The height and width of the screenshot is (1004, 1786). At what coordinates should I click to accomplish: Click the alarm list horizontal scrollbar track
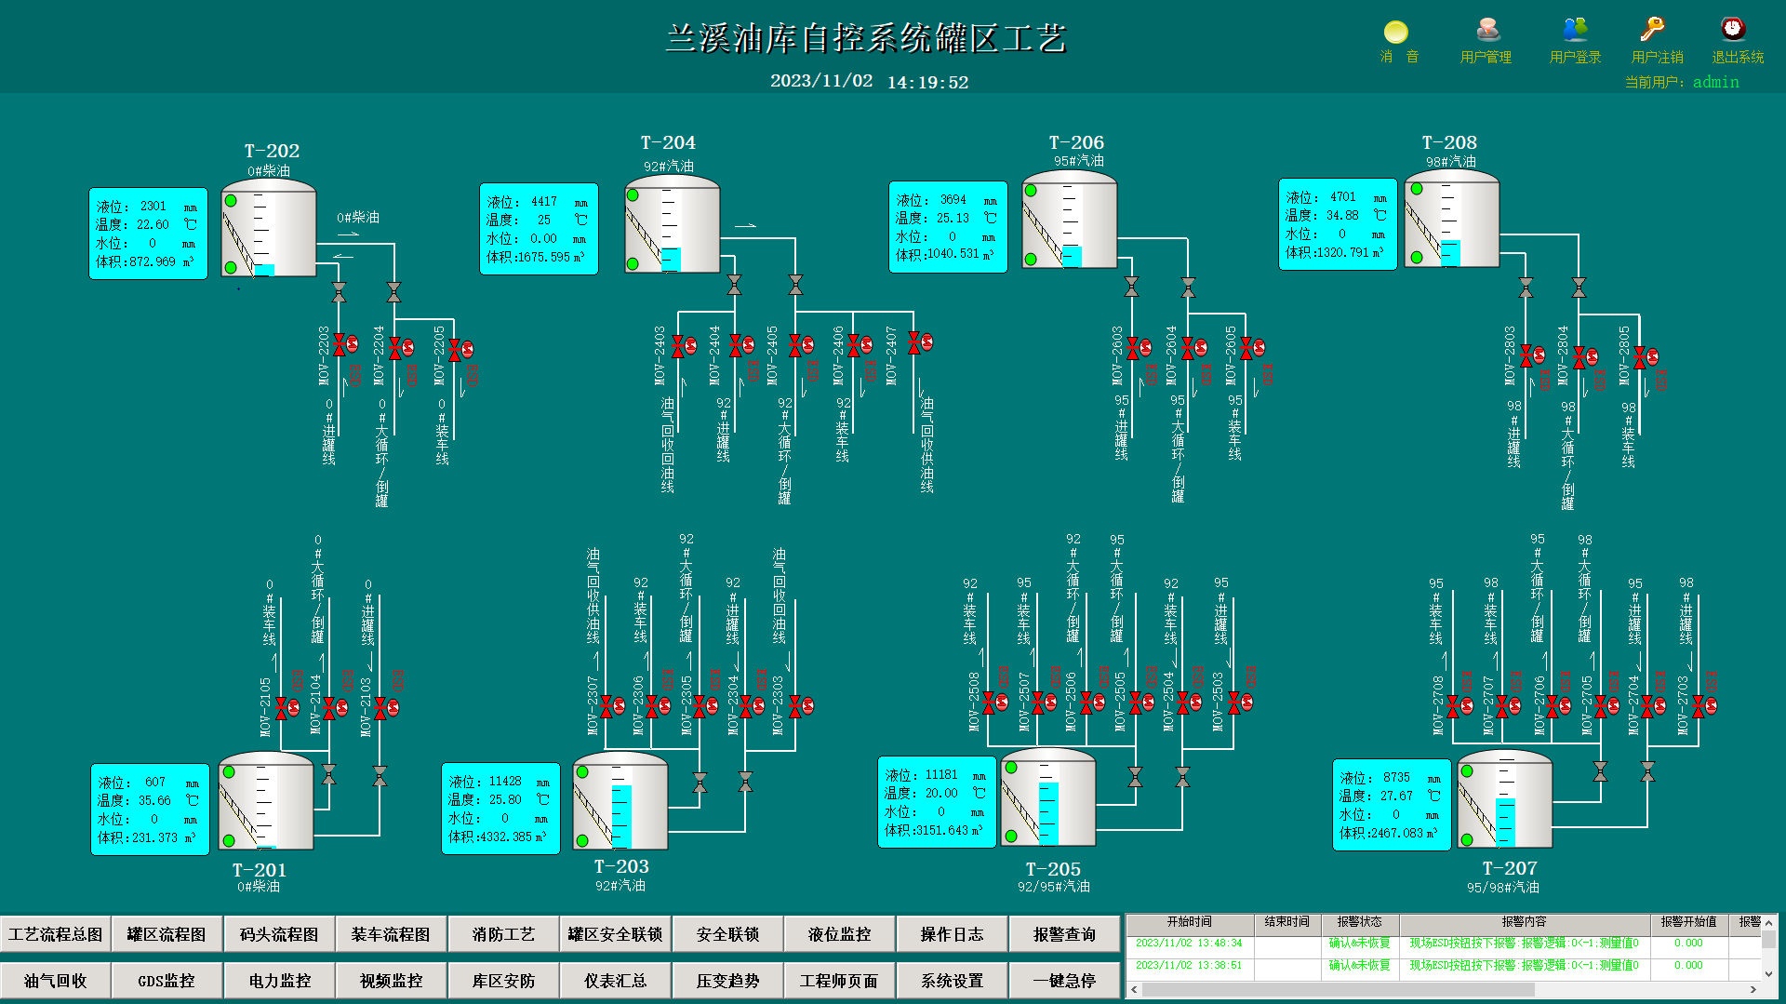[1442, 990]
